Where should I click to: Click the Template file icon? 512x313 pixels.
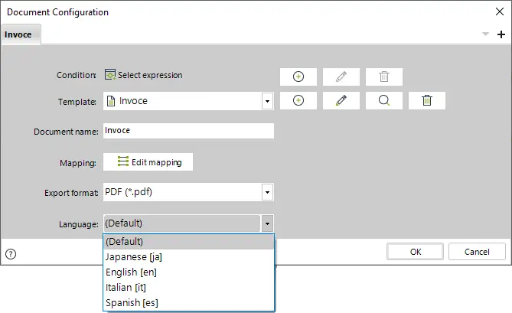point(111,101)
